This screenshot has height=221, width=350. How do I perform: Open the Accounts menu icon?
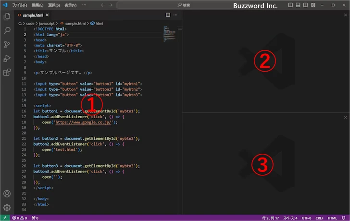pyautogui.click(x=7, y=194)
